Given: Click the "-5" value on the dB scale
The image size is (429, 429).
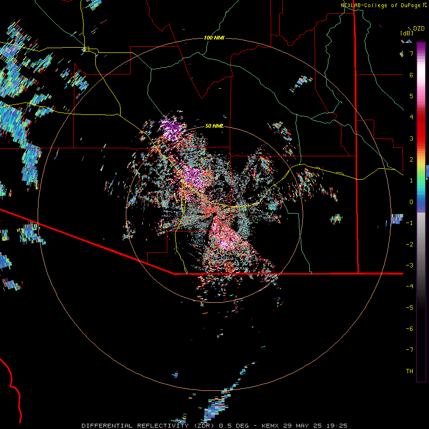Looking at the screenshot, I should [409, 308].
